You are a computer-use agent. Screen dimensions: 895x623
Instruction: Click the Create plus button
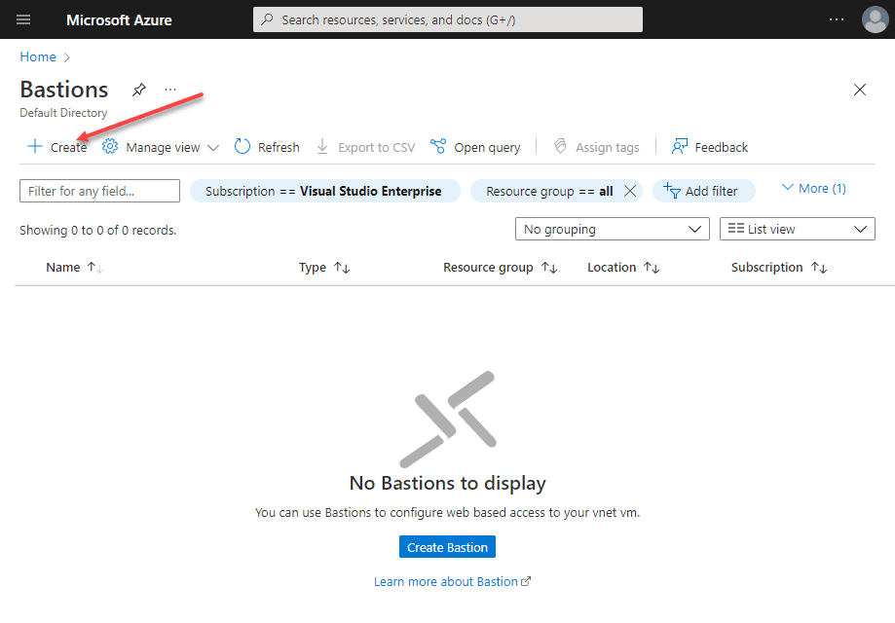[57, 147]
